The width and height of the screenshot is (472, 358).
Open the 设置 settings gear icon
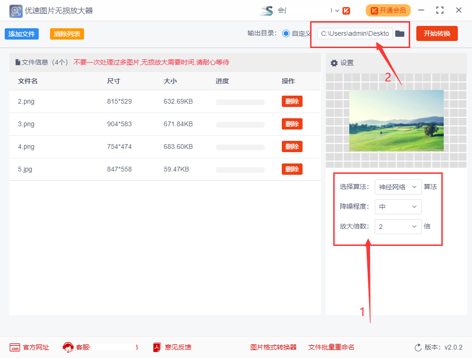[x=334, y=63]
